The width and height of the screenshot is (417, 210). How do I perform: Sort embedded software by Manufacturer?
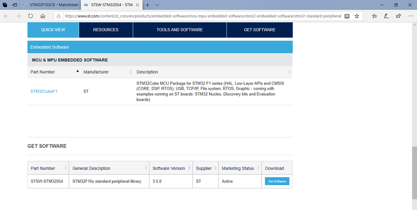click(x=107, y=72)
